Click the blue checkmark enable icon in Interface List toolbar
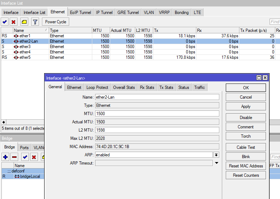This screenshot has height=199, width=280. coord(5,22)
